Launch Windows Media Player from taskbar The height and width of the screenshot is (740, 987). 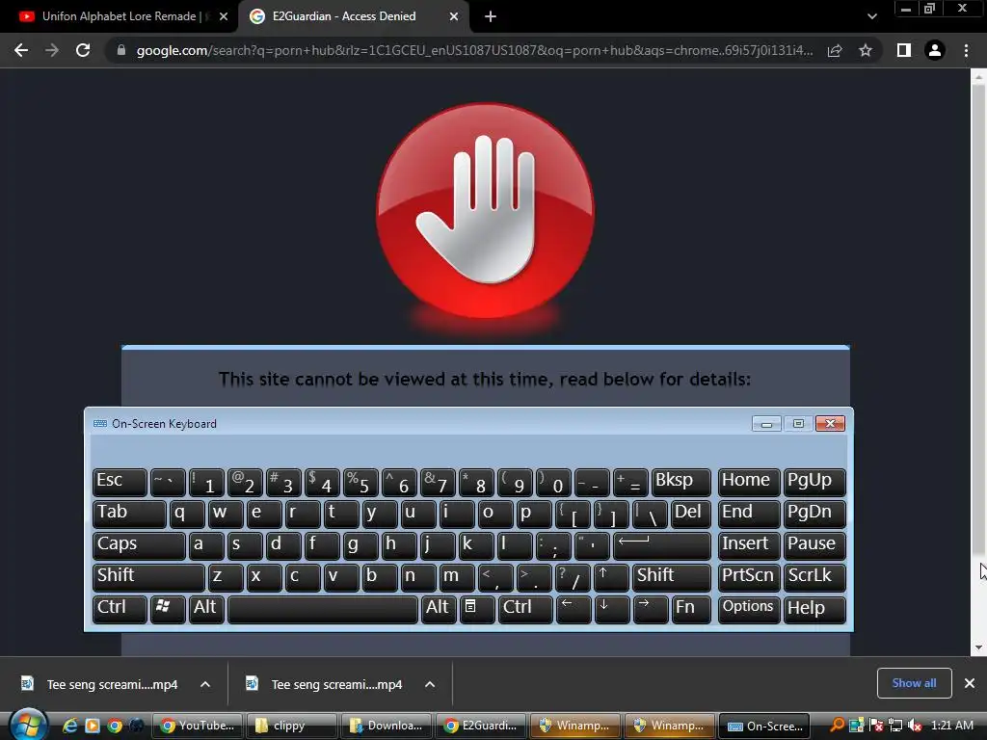tap(93, 726)
